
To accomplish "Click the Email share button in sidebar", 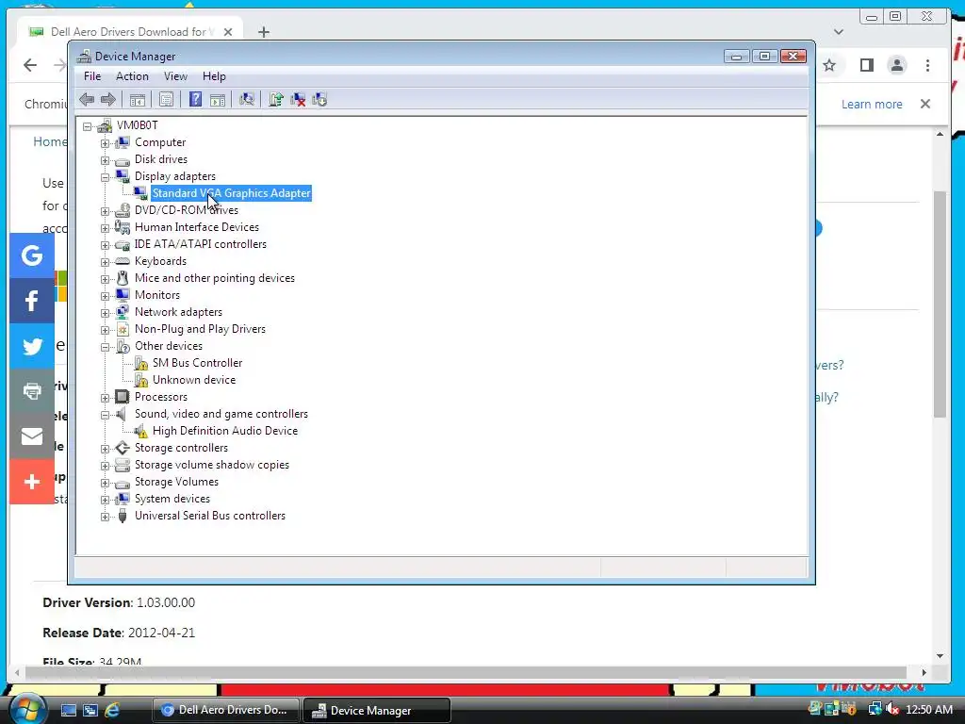I will coord(32,436).
